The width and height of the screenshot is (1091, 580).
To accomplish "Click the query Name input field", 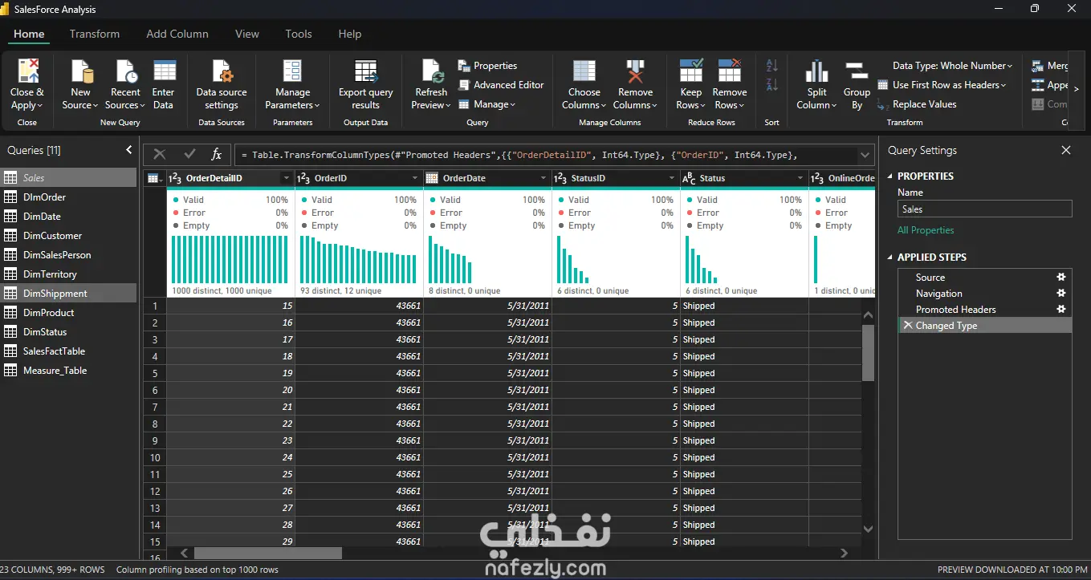I will coord(984,209).
